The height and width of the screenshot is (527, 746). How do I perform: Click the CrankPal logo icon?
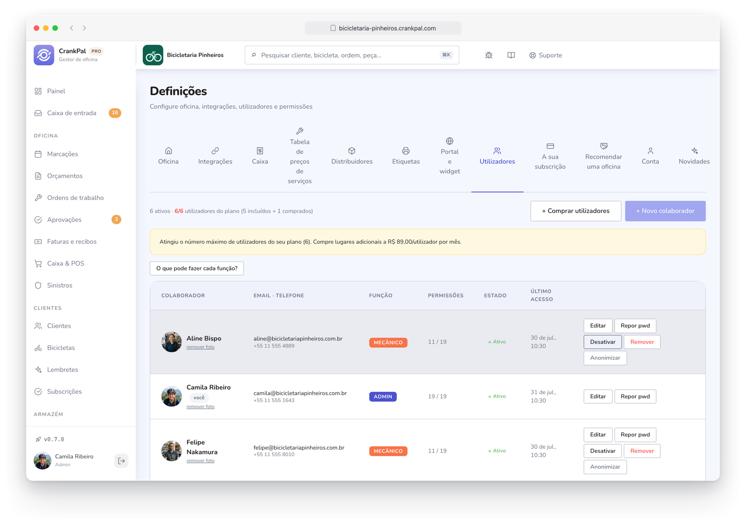tap(44, 55)
